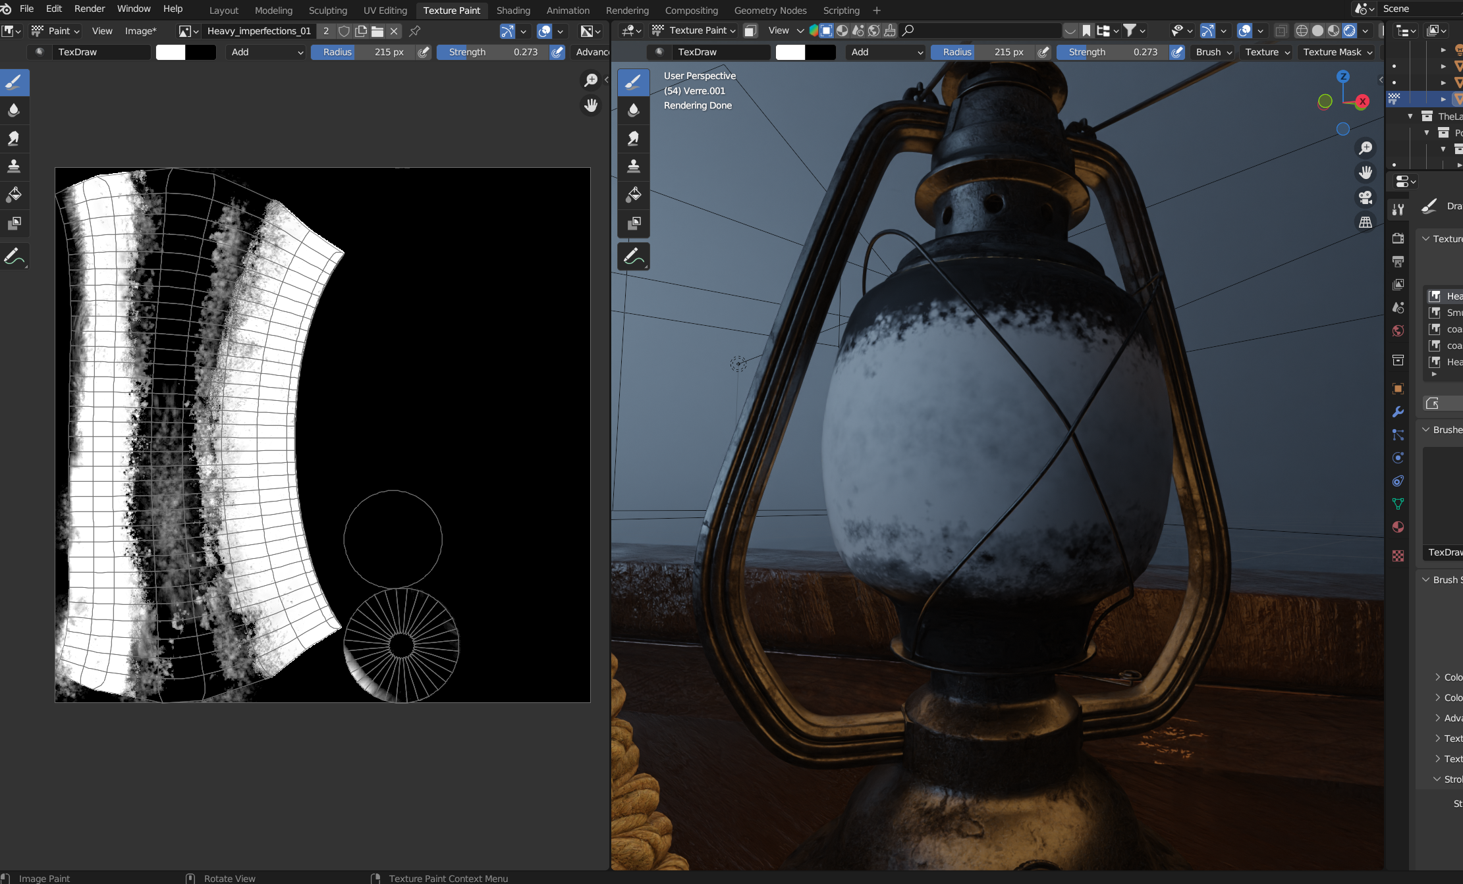The image size is (1463, 884).
Task: Open the Image* menu in image editor
Action: (140, 31)
